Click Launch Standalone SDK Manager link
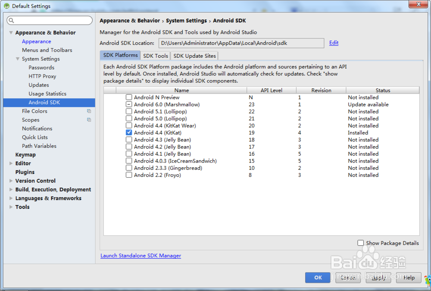Image resolution: width=431 pixels, height=291 pixels. coord(141,256)
